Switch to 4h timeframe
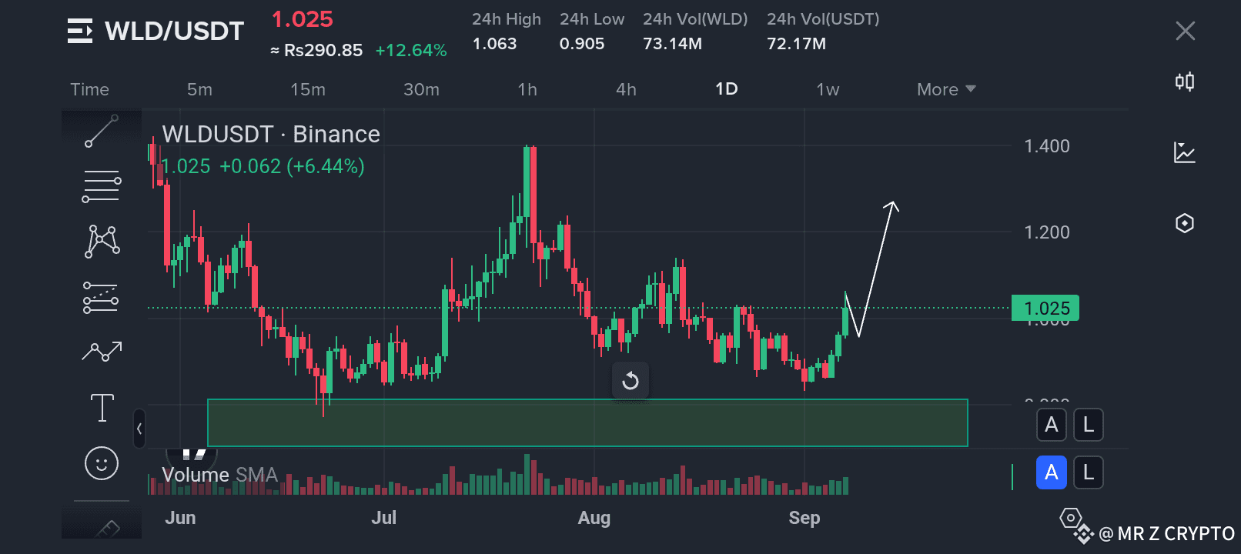The height and width of the screenshot is (554, 1241). 626,89
